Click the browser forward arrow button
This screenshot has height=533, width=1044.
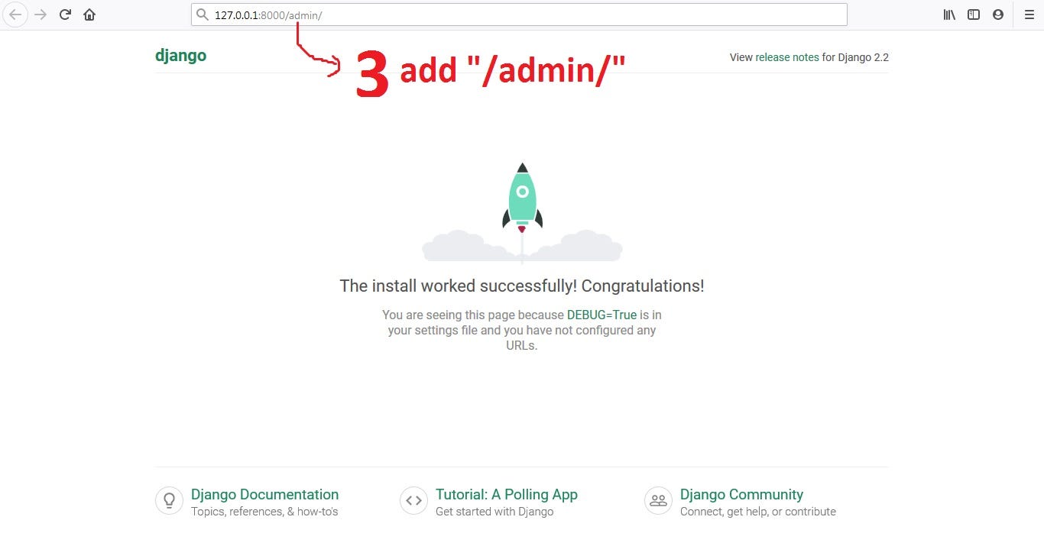coord(41,15)
